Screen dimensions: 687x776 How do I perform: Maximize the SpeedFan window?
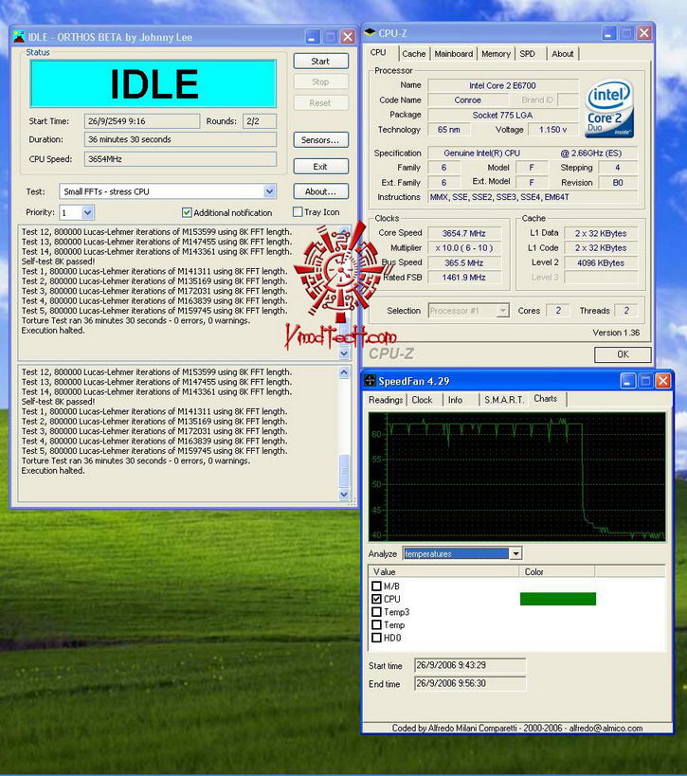pos(645,381)
